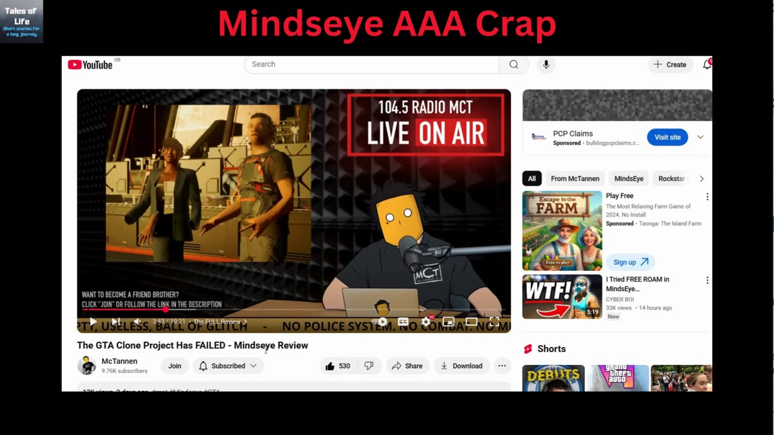The width and height of the screenshot is (774, 435).
Task: Click Sign up on farm game ad
Action: click(630, 262)
